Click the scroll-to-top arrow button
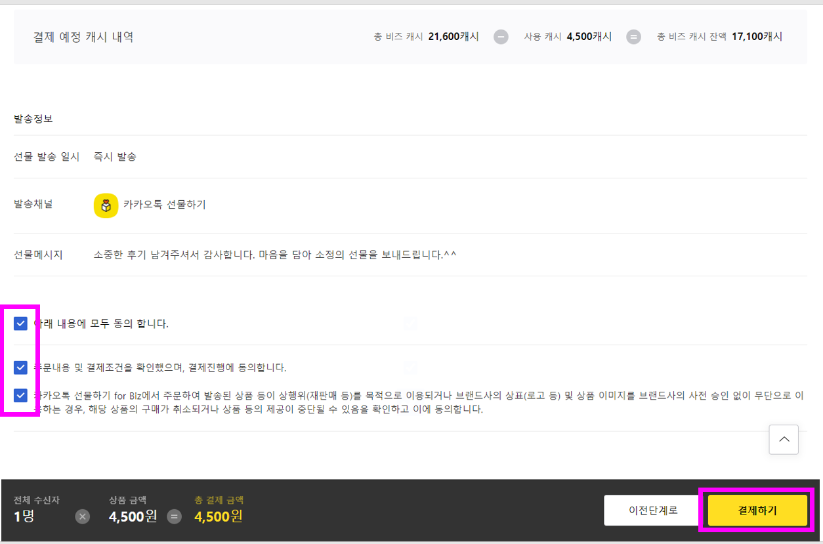 (784, 440)
